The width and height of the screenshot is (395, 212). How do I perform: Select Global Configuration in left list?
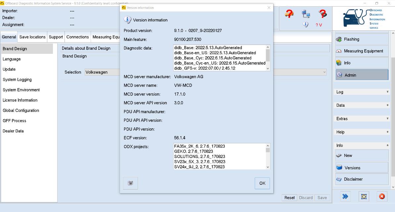pos(27,110)
